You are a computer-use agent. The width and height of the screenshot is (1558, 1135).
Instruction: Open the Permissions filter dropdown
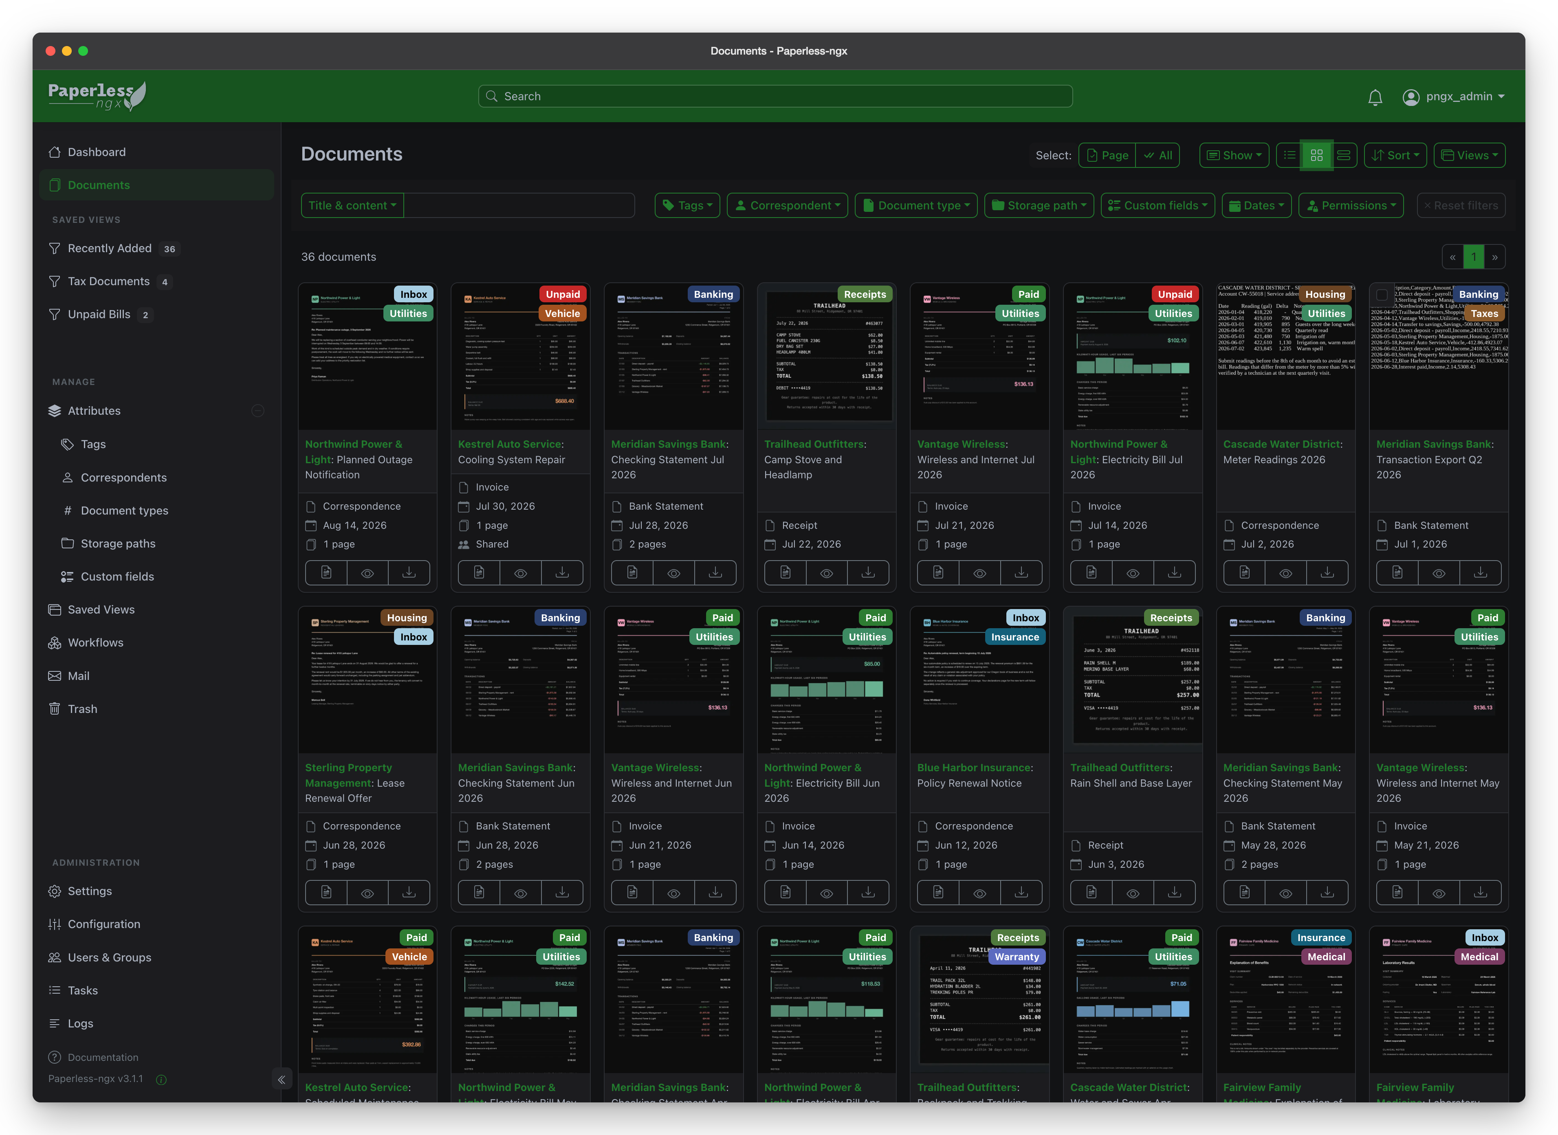click(1351, 205)
